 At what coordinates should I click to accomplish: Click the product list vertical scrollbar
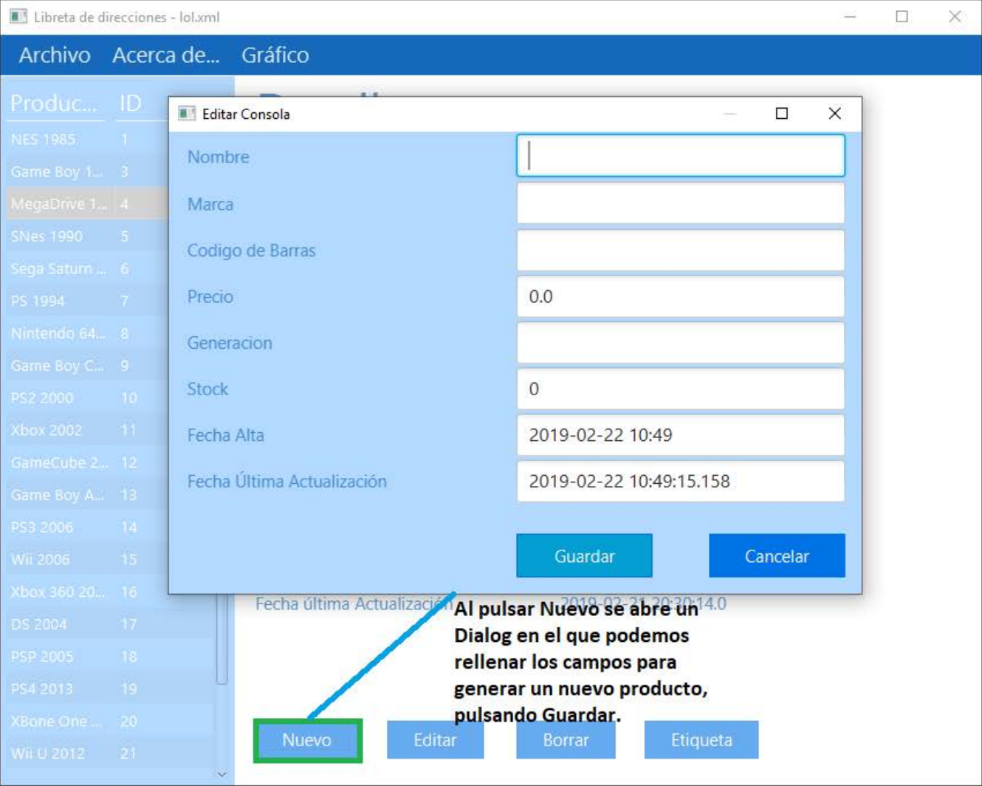pyautogui.click(x=222, y=639)
